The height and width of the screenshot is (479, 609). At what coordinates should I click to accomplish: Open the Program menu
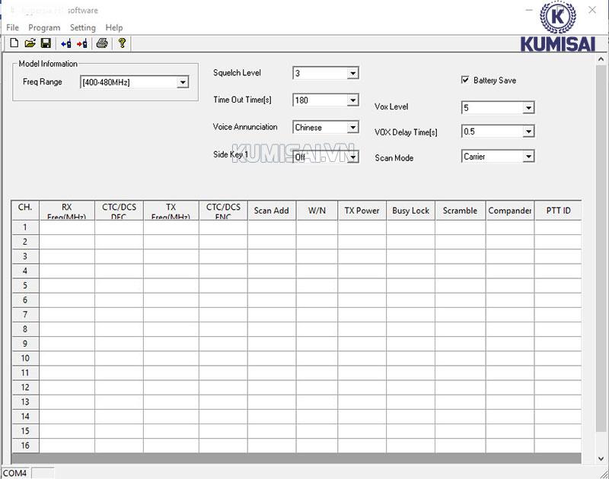44,27
